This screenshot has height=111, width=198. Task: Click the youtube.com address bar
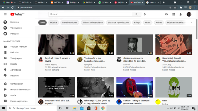point(93,7)
